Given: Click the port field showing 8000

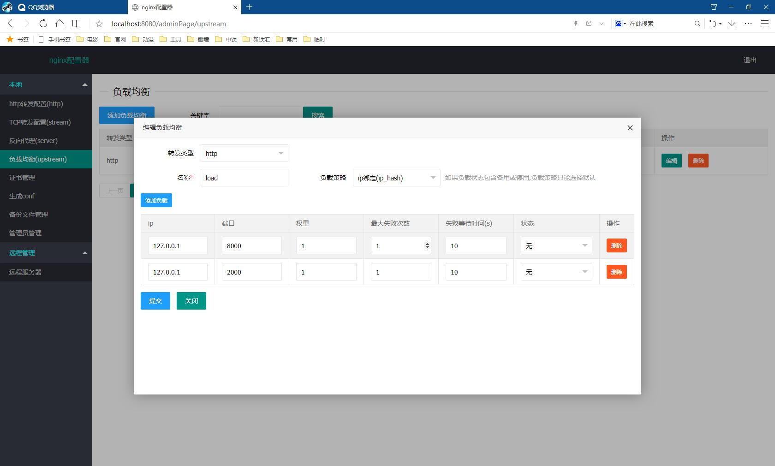Looking at the screenshot, I should pos(252,245).
